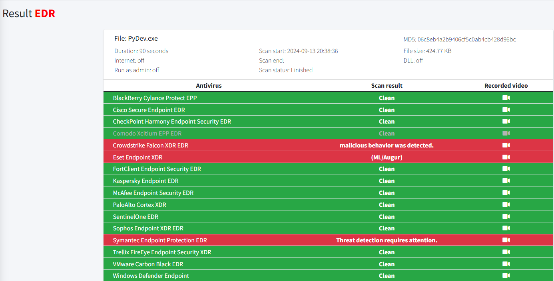Click PaloAlto Cortex XDR camera icon
554x281 pixels.
pyautogui.click(x=506, y=204)
